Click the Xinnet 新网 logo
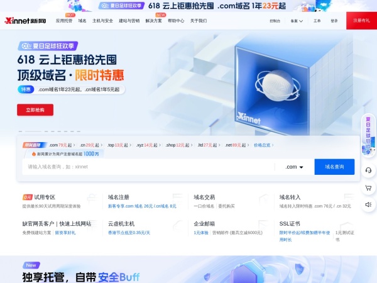Image resolution: width=377 pixels, height=283 pixels. tap(25, 21)
